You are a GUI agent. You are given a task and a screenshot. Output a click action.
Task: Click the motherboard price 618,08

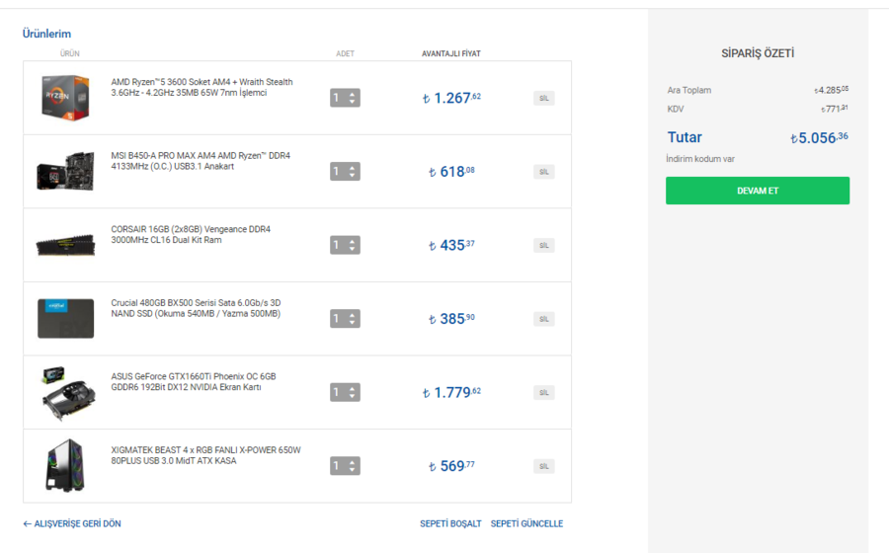451,172
